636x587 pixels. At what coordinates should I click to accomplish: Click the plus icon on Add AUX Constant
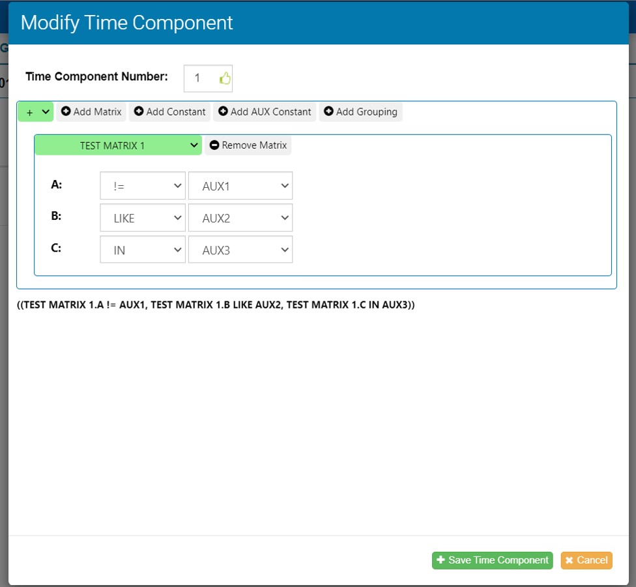coord(224,112)
